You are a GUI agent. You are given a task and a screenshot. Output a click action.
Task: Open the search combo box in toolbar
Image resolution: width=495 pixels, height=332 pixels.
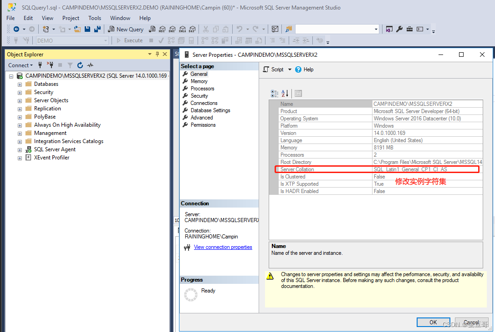pyautogui.click(x=337, y=29)
